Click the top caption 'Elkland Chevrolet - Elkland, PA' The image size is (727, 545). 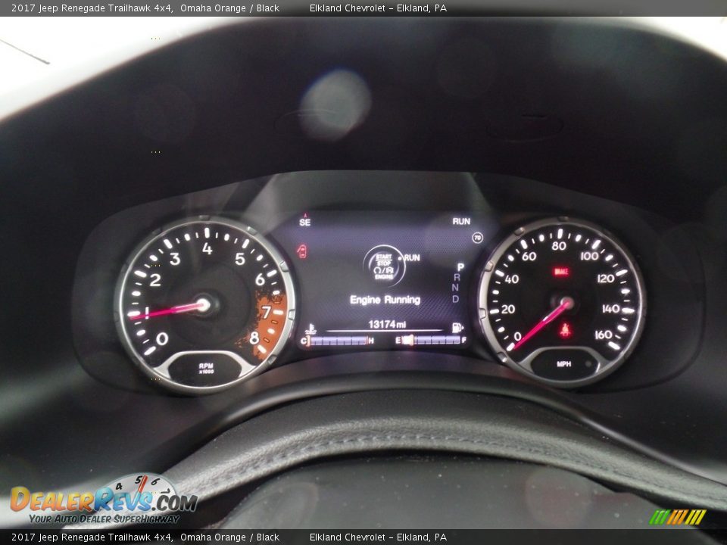coord(379,8)
